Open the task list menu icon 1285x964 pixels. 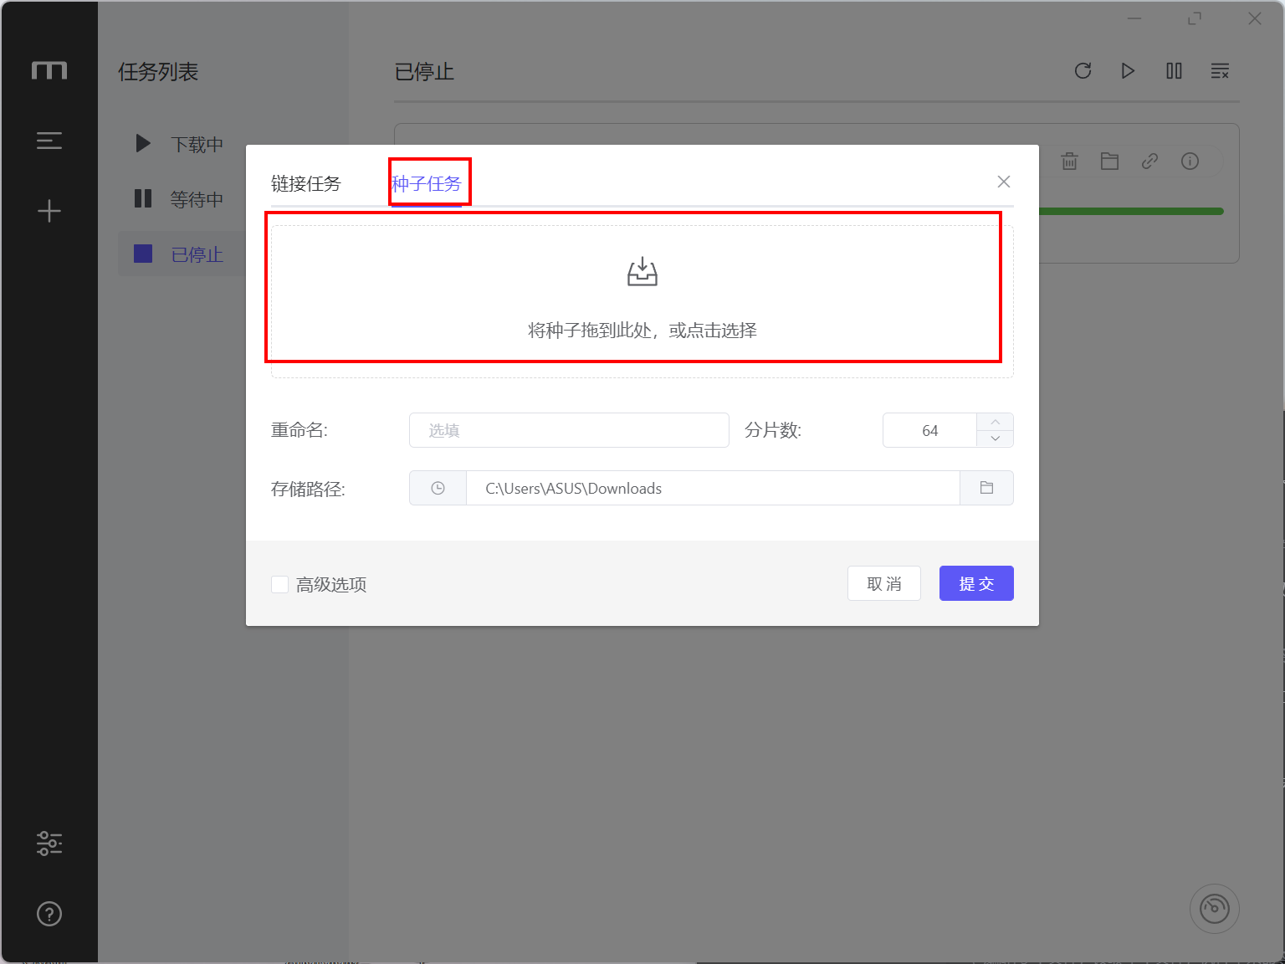(x=49, y=141)
